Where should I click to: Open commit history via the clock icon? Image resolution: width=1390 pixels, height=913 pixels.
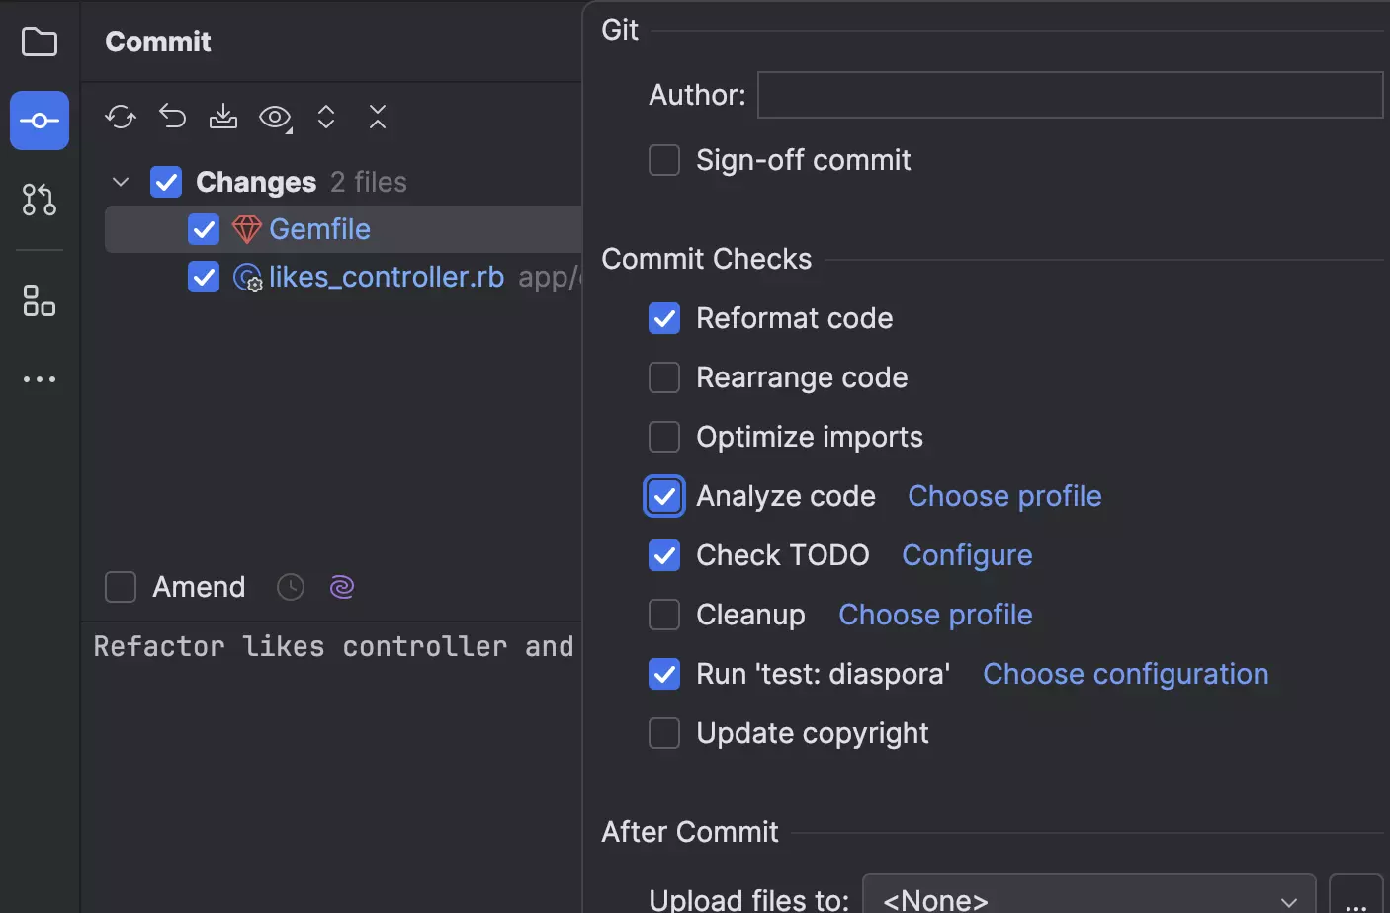click(290, 586)
